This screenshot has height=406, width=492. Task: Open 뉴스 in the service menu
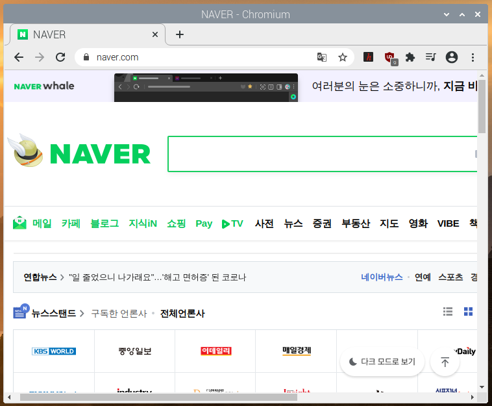coord(293,223)
